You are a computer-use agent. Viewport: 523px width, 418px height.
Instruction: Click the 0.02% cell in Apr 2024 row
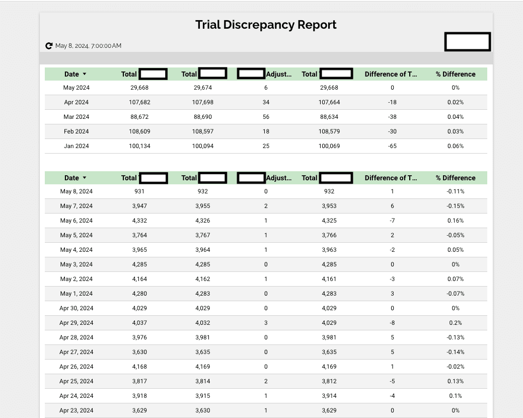click(x=456, y=102)
